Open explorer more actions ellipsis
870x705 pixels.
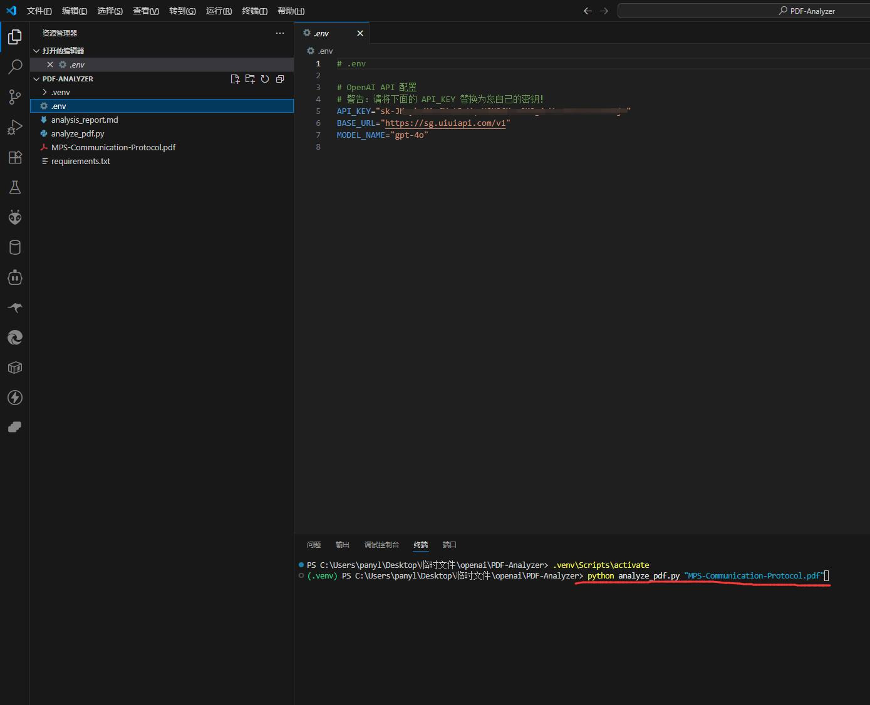[x=280, y=33]
